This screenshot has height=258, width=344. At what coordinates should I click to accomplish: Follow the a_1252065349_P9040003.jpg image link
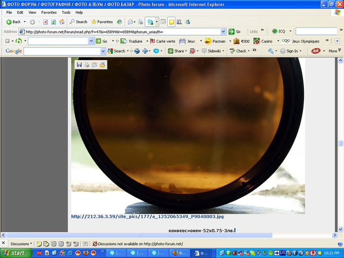(x=147, y=217)
